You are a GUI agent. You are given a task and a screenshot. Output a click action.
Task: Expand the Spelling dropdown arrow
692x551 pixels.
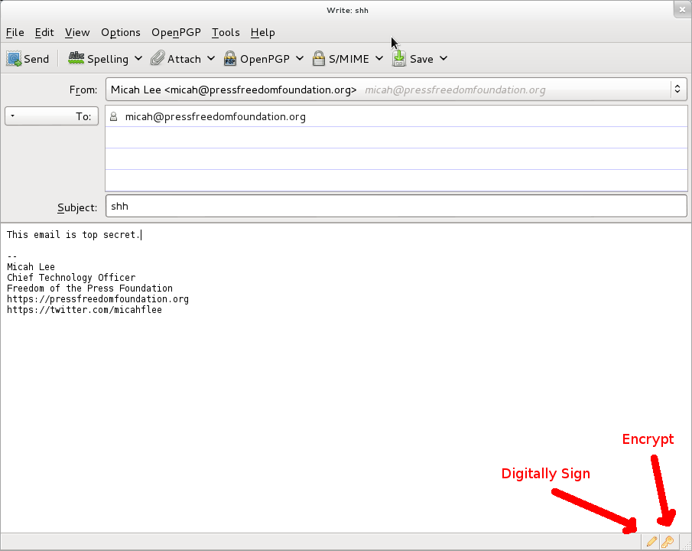click(x=138, y=58)
